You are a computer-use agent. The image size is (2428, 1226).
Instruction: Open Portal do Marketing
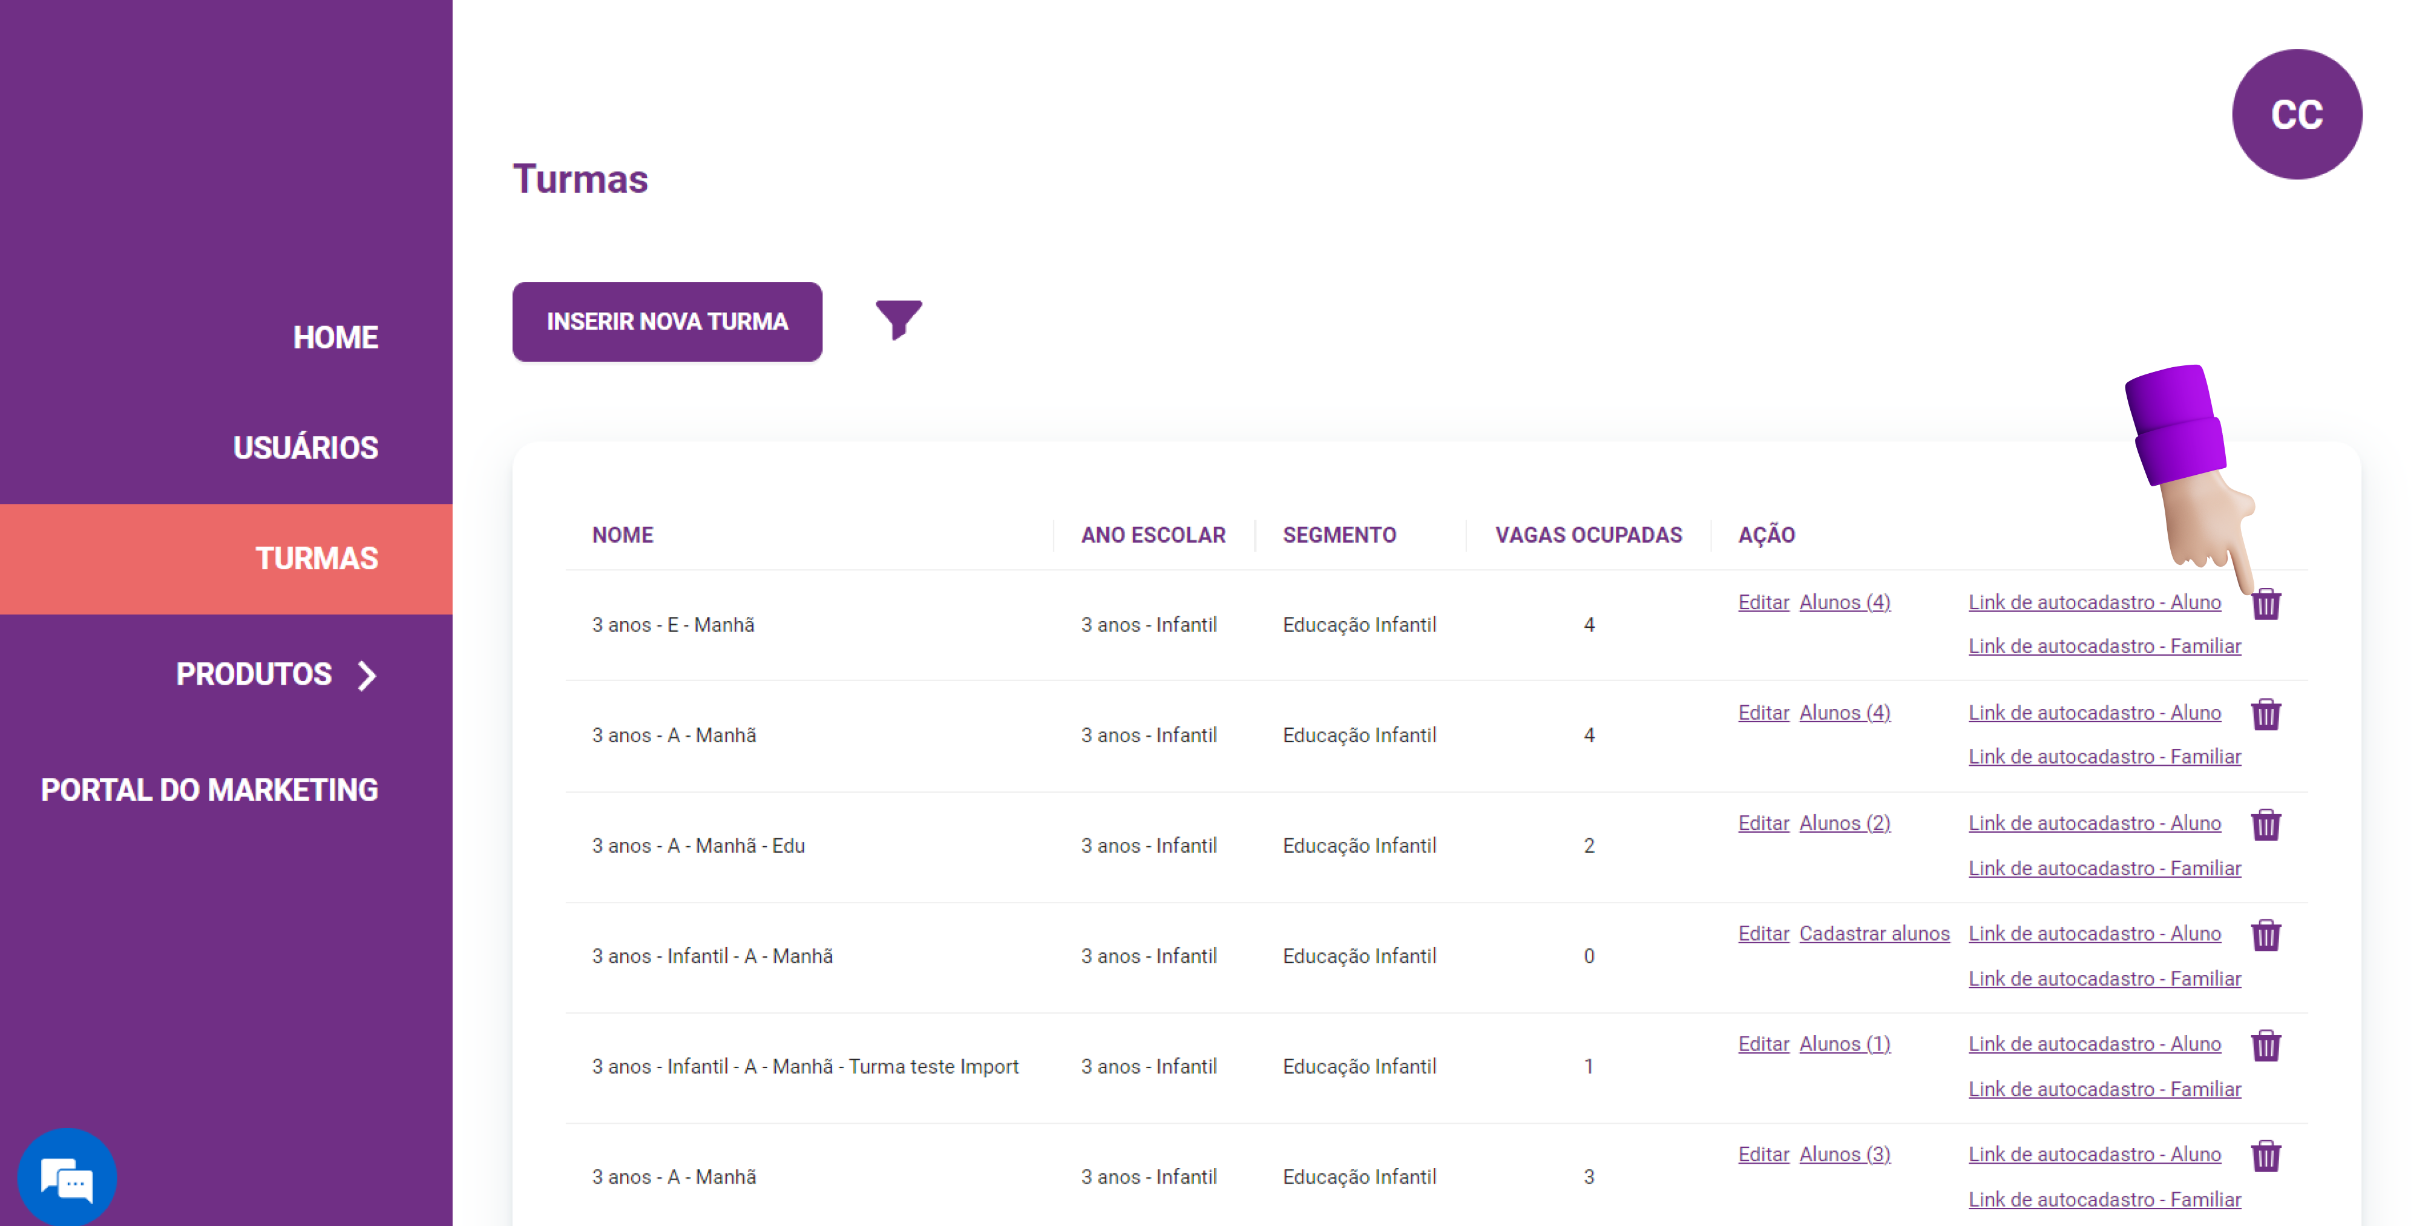209,790
